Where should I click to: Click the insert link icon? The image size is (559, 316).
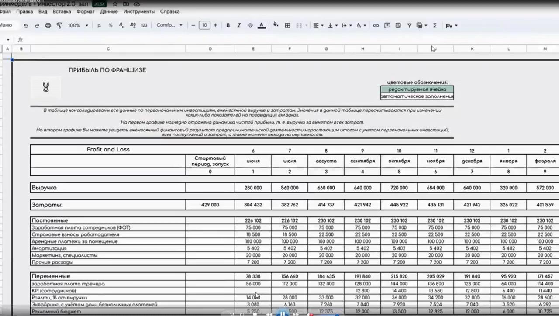[x=376, y=25]
